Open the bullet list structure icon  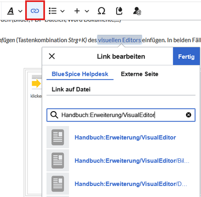coord(53,11)
